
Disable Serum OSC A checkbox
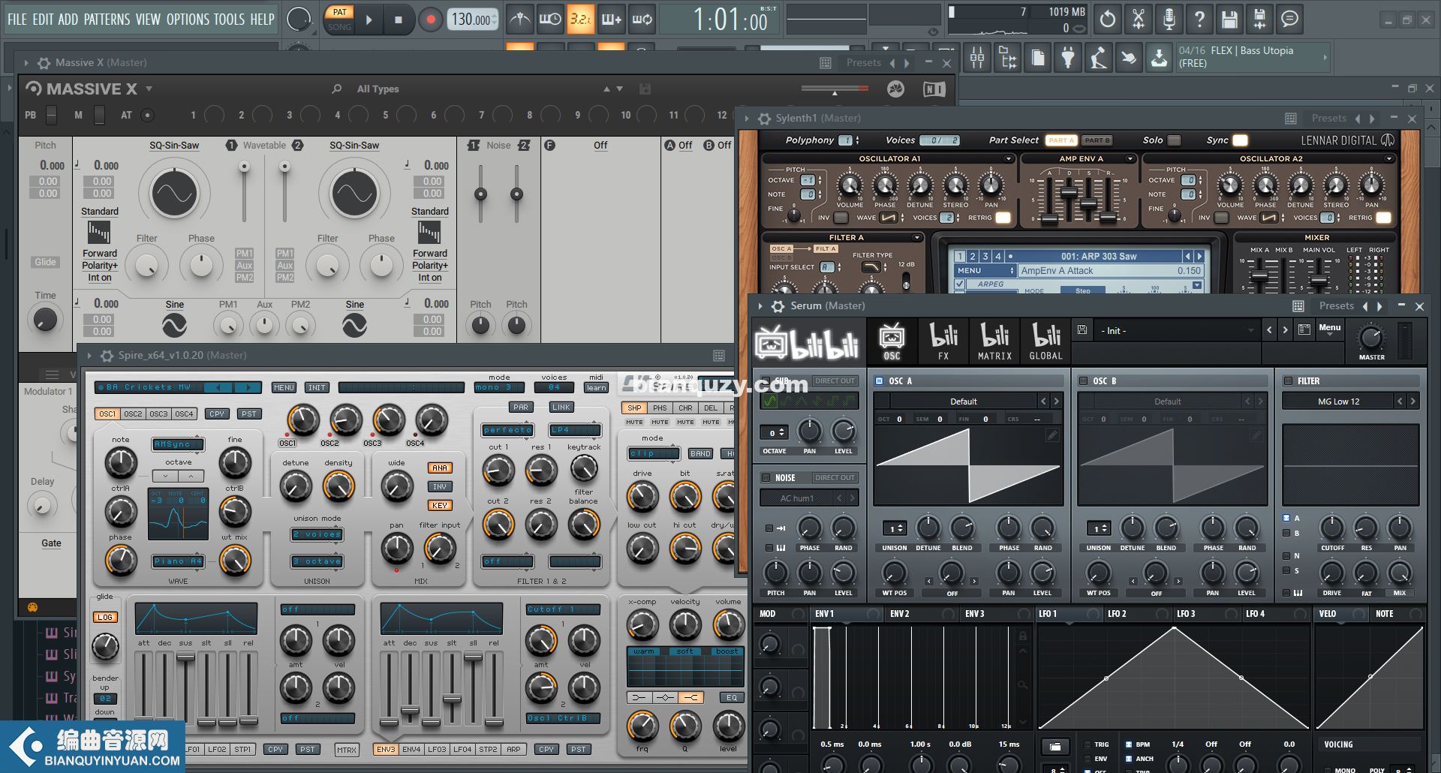[879, 381]
